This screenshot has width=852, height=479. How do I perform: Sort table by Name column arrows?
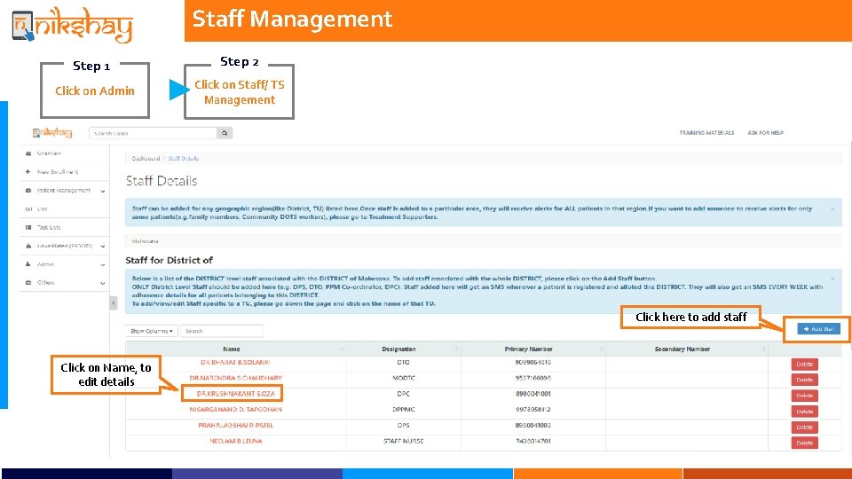tap(342, 349)
